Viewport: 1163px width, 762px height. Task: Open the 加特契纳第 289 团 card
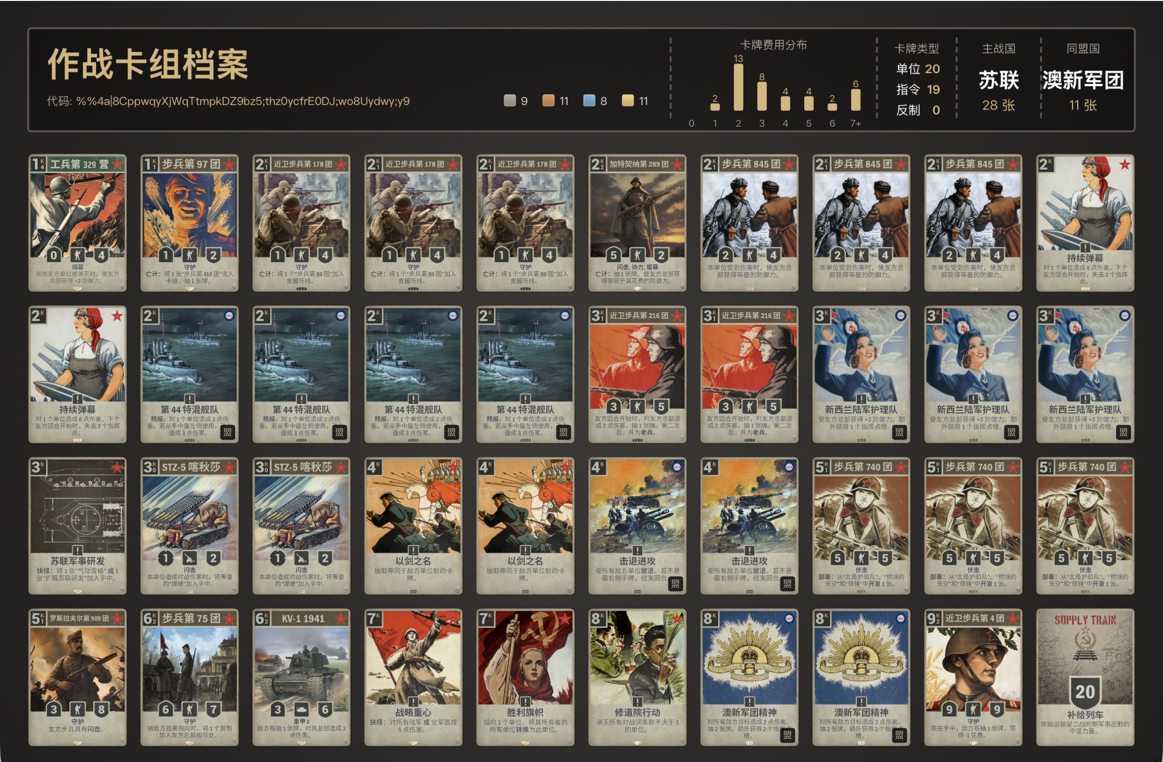click(x=637, y=223)
